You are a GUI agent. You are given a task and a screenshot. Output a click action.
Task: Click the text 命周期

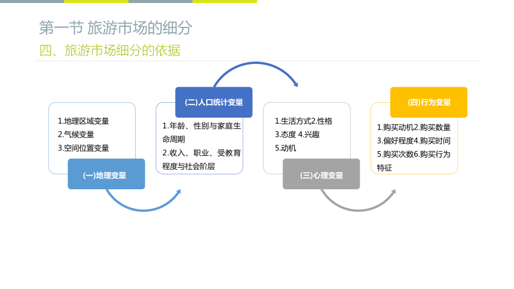point(174,140)
